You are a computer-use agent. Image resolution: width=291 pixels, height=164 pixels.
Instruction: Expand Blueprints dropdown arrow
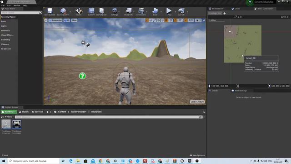click(x=134, y=12)
